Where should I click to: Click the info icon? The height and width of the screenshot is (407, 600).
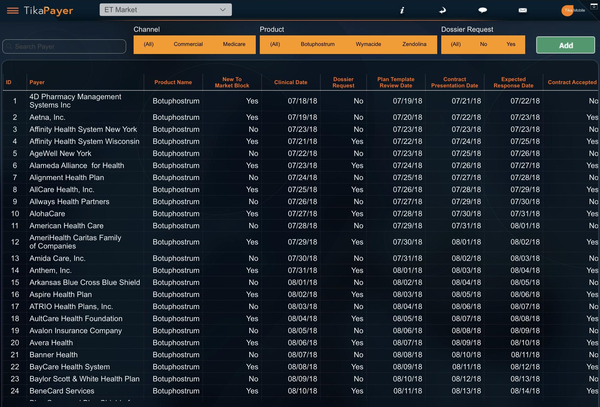tap(402, 10)
